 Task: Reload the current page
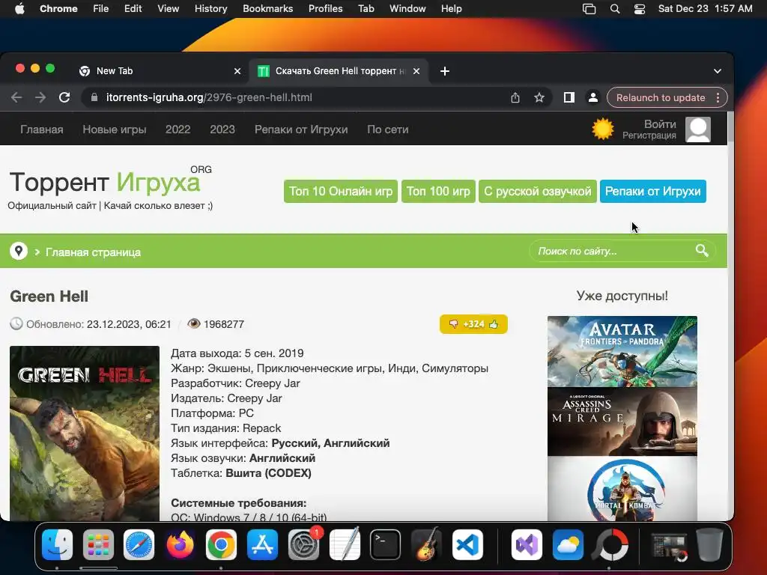tap(64, 97)
